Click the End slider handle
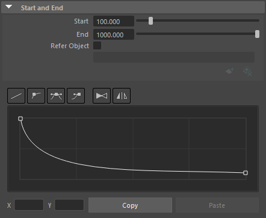Image resolution: width=266 pixels, height=218 pixels. click(257, 34)
